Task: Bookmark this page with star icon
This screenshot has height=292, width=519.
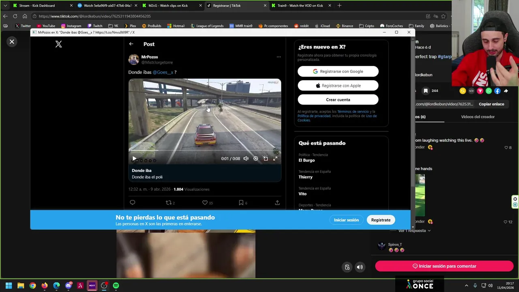Action: (x=443, y=16)
